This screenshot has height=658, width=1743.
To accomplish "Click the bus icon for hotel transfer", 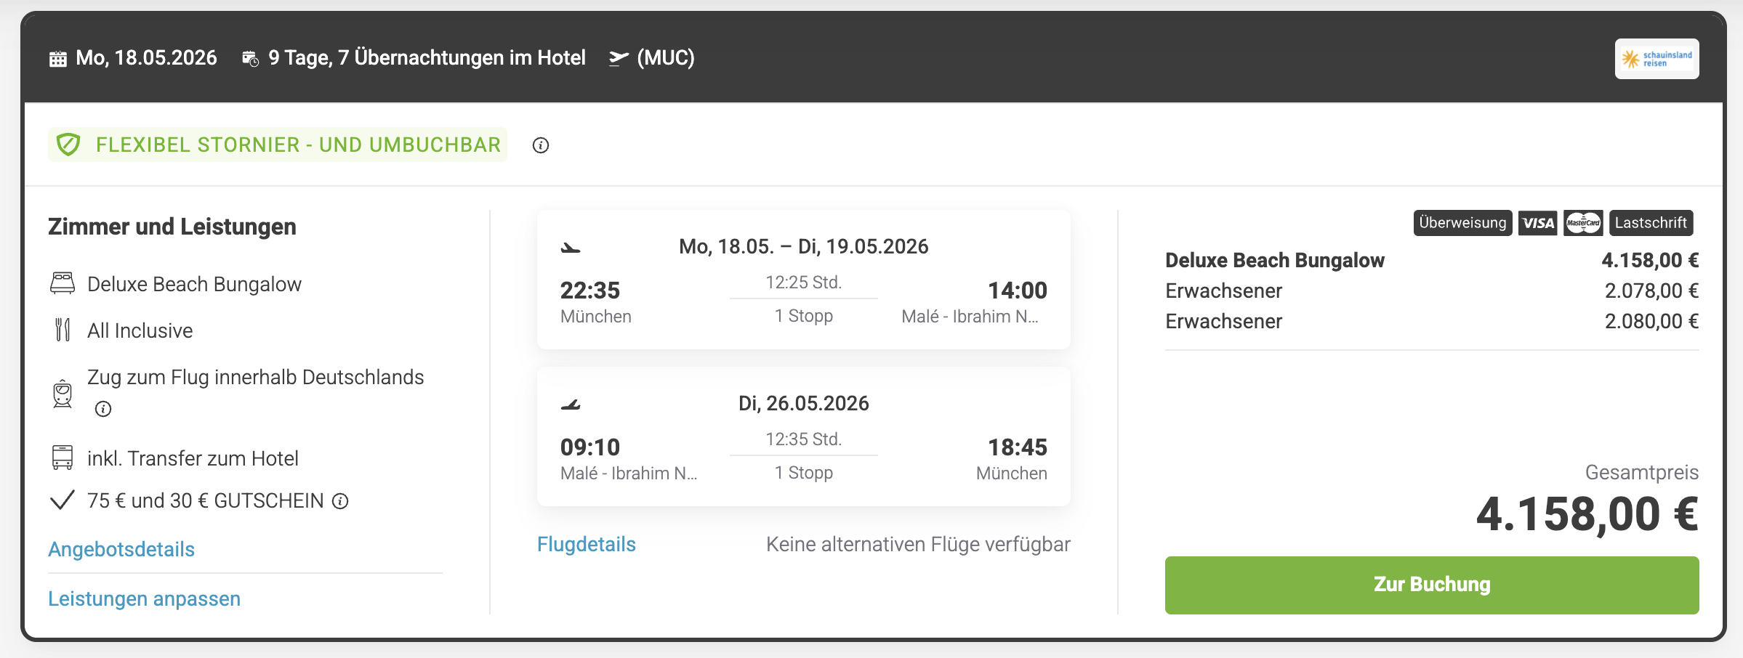I will (63, 458).
